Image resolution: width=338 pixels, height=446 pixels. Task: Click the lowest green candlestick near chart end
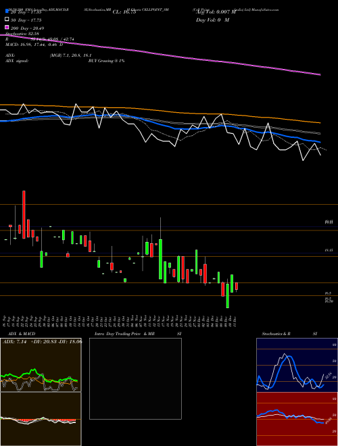tap(228, 296)
